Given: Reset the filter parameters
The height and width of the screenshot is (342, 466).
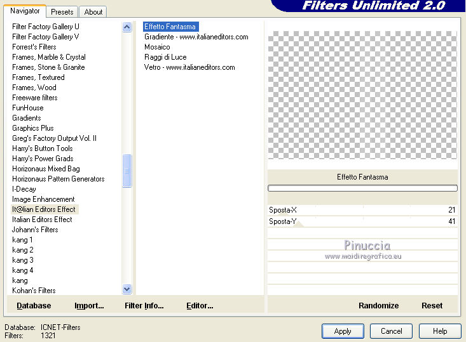Looking at the screenshot, I should 432,306.
